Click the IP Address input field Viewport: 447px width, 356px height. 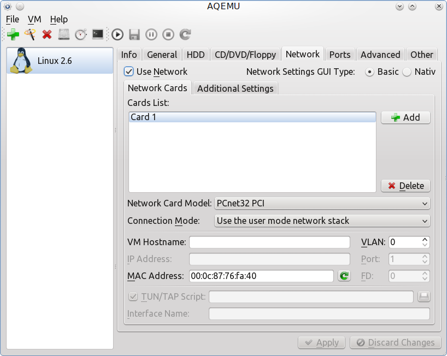270,259
